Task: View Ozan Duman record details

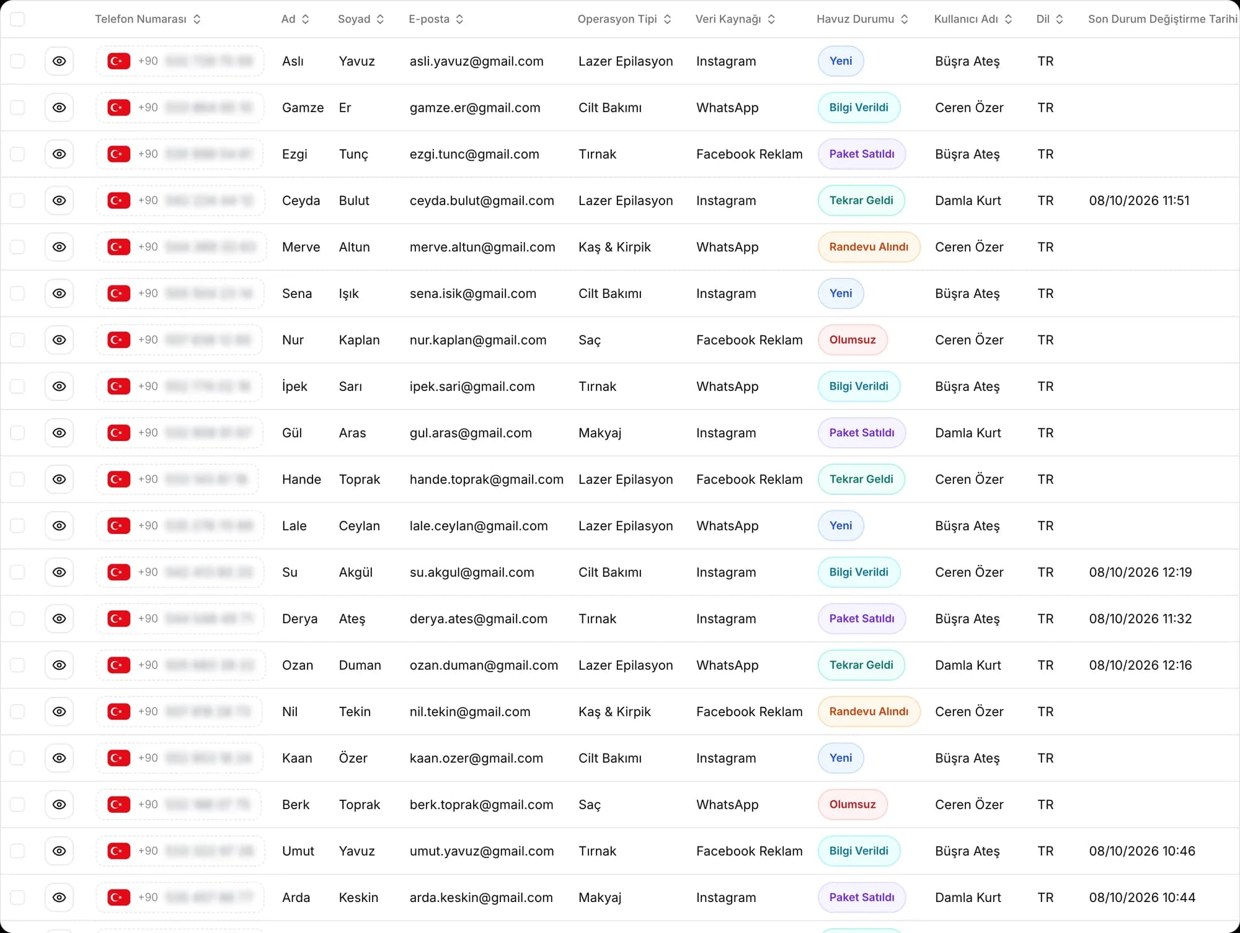Action: point(59,665)
